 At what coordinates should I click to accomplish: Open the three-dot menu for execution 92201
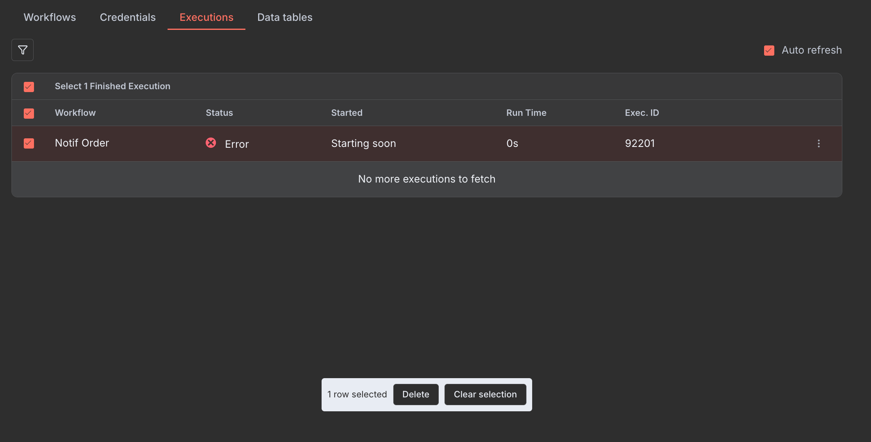819,143
